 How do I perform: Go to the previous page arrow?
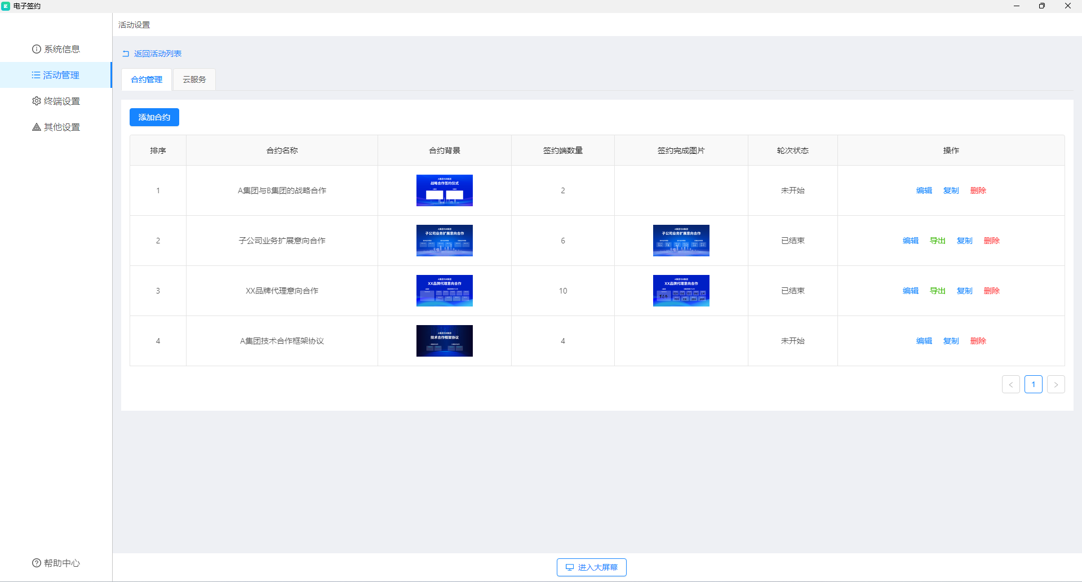coord(1011,384)
